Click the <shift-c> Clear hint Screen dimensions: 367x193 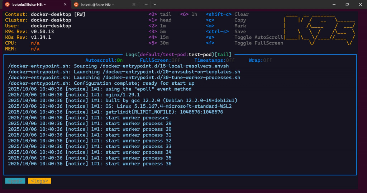coord(227,14)
